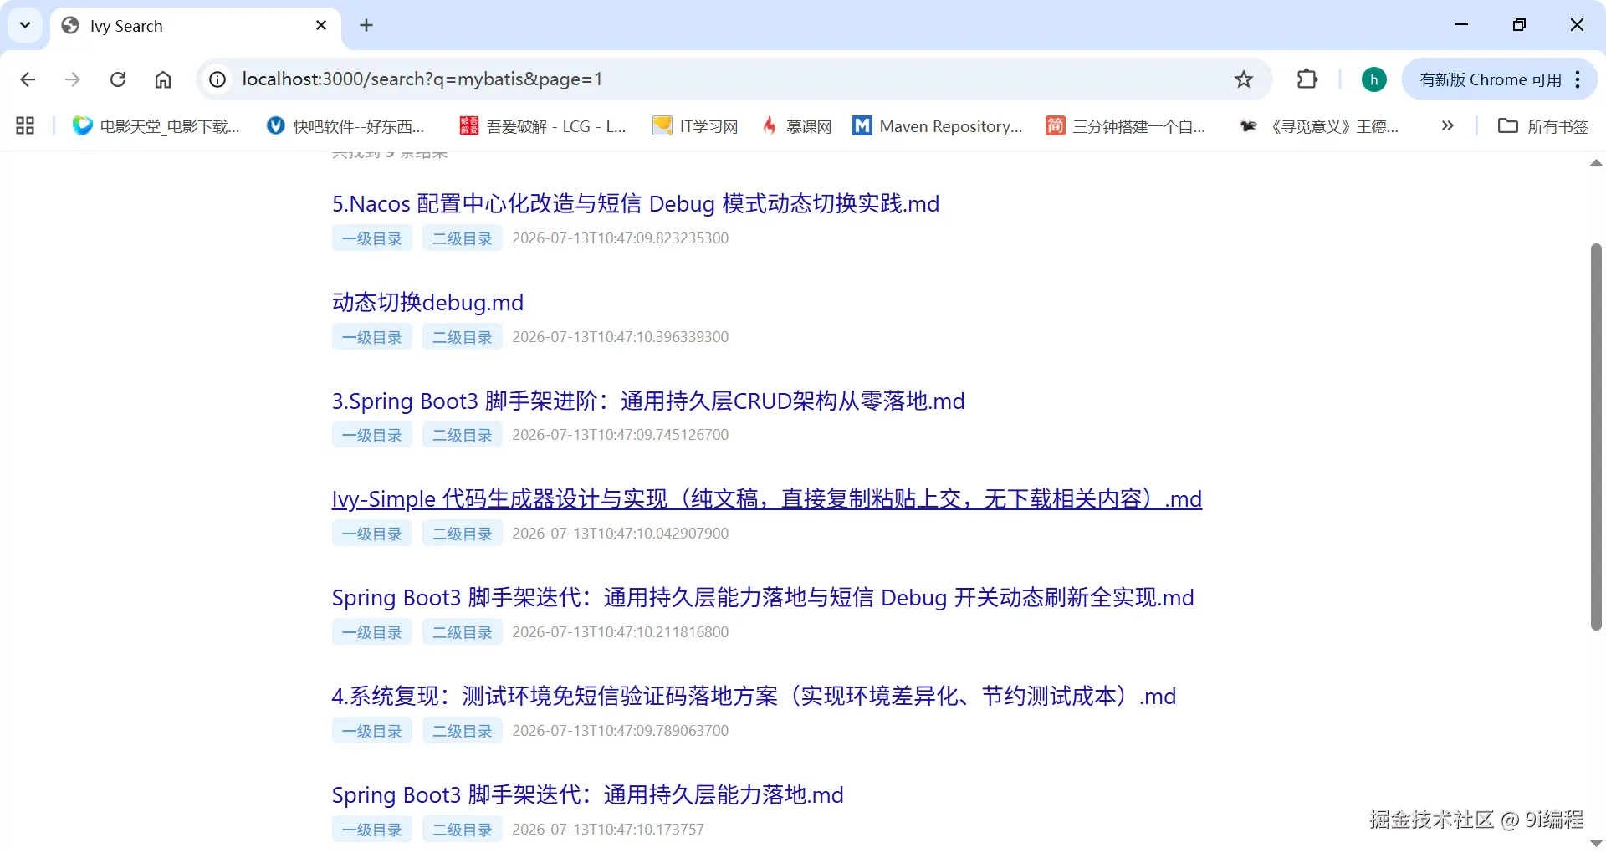Open the browser home page icon
Screen dimensions: 1606x853
coord(163,79)
